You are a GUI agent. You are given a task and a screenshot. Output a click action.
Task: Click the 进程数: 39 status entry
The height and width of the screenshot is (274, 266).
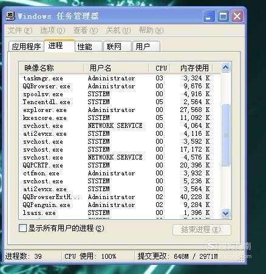pyautogui.click(x=24, y=256)
